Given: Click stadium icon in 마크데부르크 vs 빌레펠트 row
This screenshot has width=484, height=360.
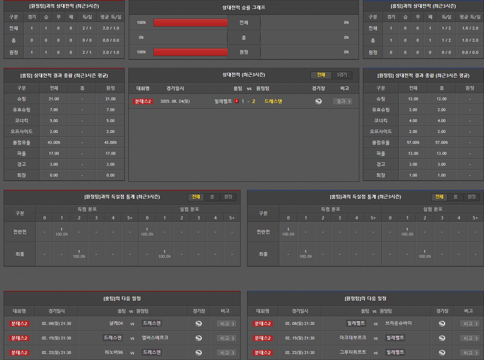Looking at the screenshot, I should coord(442,338).
